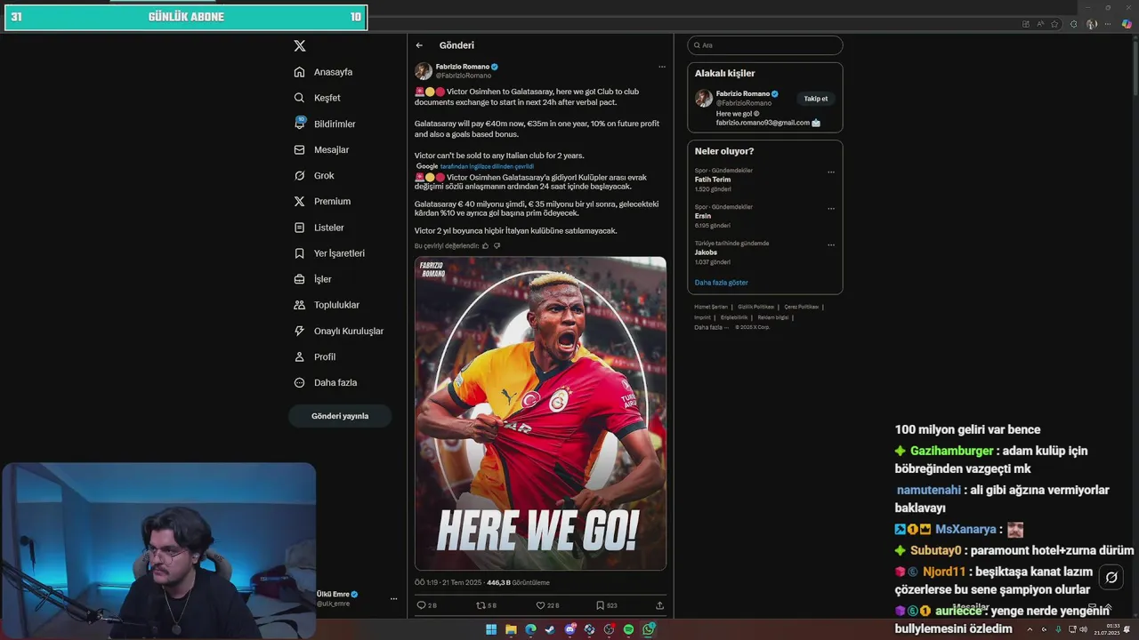Click the retweet icon
This screenshot has width=1139, height=640.
tap(481, 605)
